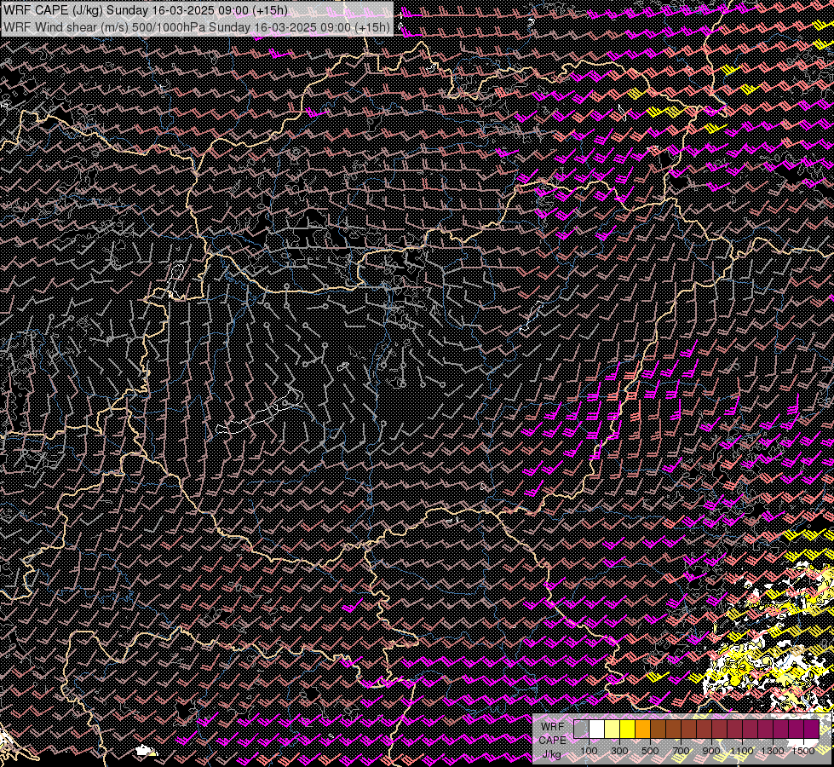Click the legend value 100

[589, 751]
